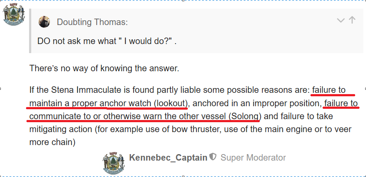Click the words "more chain" ending the post

coord(52,142)
